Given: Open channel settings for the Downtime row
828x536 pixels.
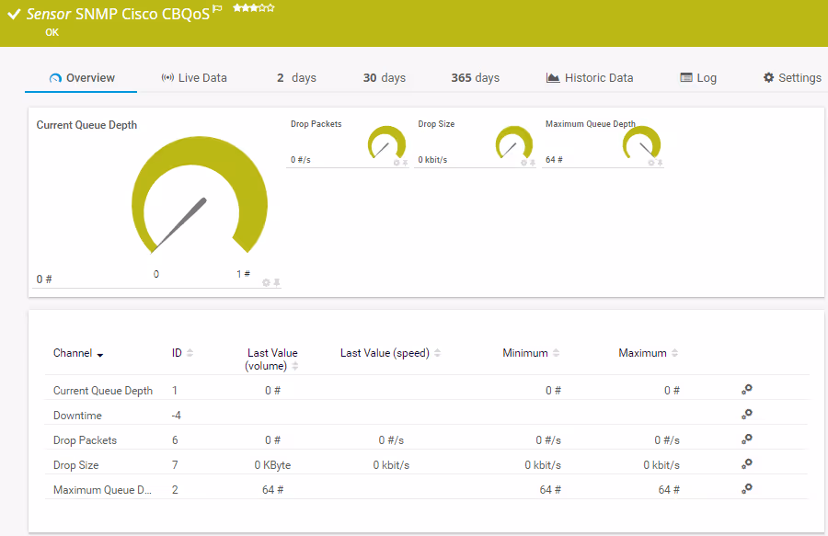Looking at the screenshot, I should click(x=746, y=414).
